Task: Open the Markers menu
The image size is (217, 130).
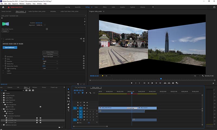Action: (x=22, y=4)
